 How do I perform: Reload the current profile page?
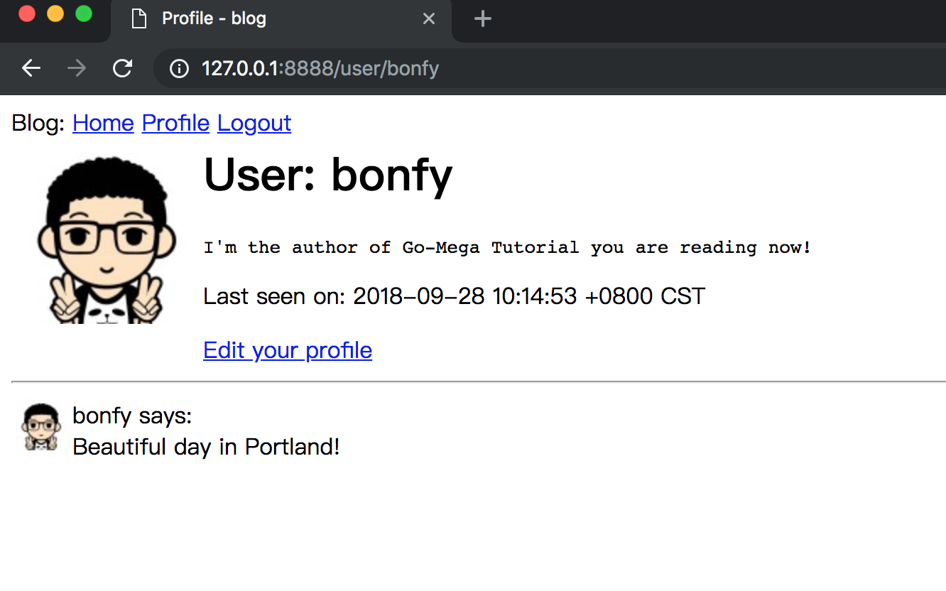(x=123, y=68)
